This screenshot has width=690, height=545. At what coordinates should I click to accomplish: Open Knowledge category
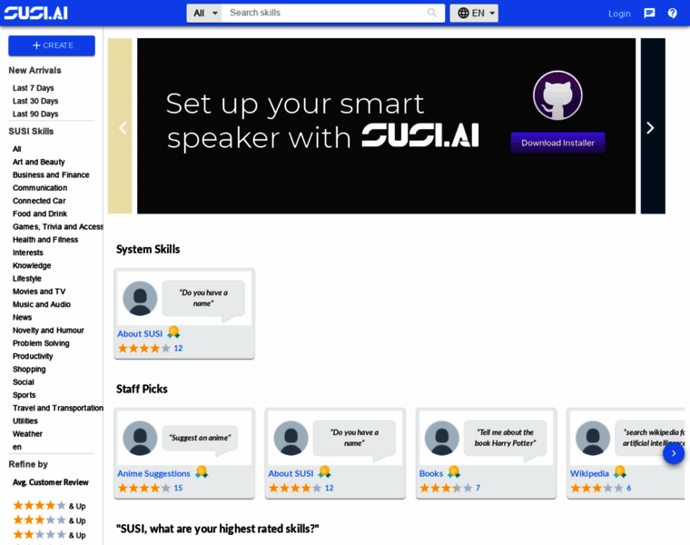click(x=32, y=265)
